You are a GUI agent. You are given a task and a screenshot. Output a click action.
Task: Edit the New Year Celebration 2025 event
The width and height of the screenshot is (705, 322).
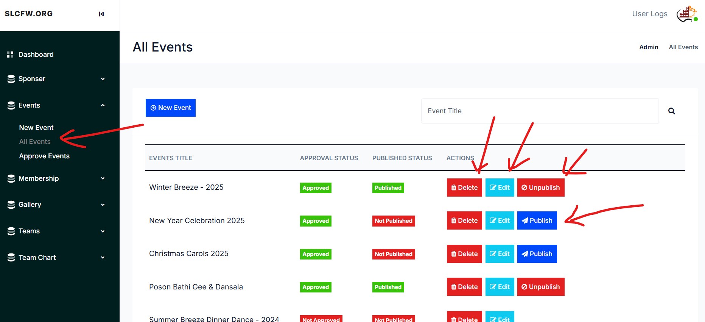(500, 220)
